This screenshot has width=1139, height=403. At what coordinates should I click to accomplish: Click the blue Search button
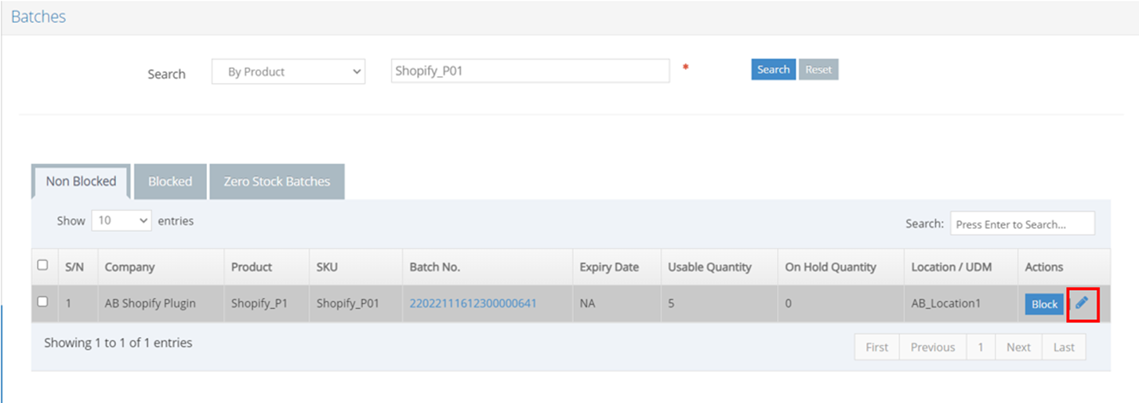[x=774, y=70]
